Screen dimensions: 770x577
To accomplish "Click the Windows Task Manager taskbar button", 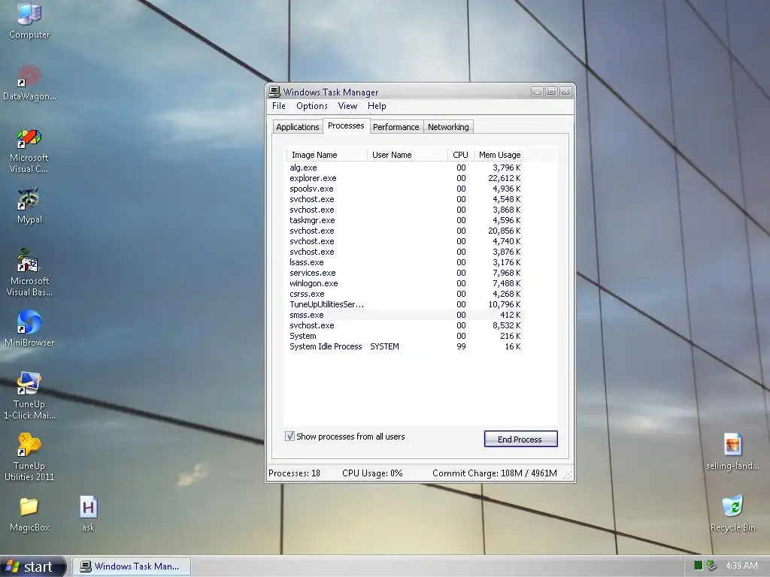I will 131,566.
